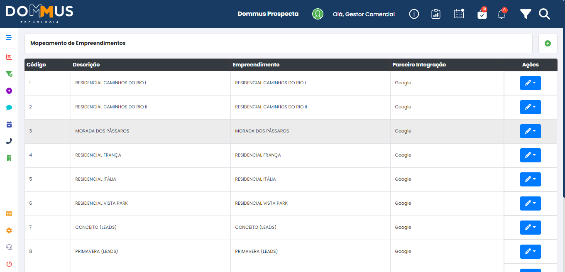Image resolution: width=565 pixels, height=272 pixels.
Task: Click the red power logout icon
Action: pyautogui.click(x=9, y=264)
